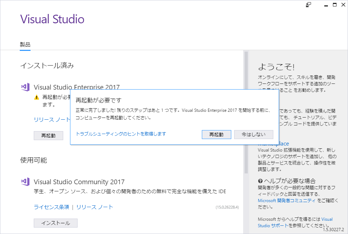Click the インストール済み section heading
The image size is (348, 234).
pos(47,66)
